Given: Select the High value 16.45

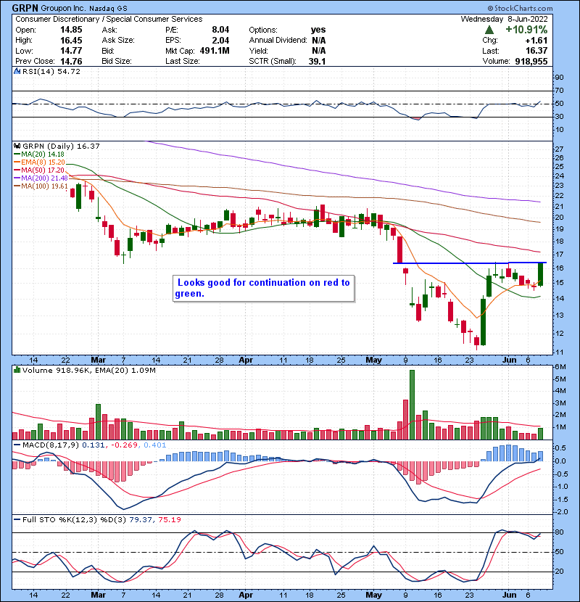Looking at the screenshot, I should point(71,41).
